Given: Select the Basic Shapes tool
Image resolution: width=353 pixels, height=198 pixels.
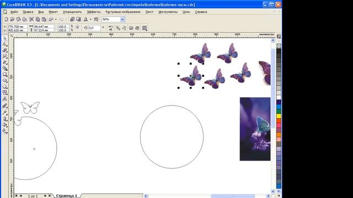Looking at the screenshot, I should pos(5,92).
